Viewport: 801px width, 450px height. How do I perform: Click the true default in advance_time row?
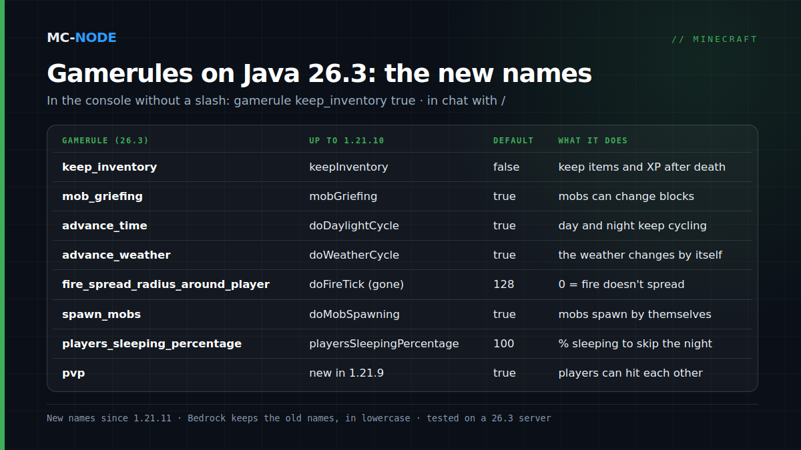505,225
